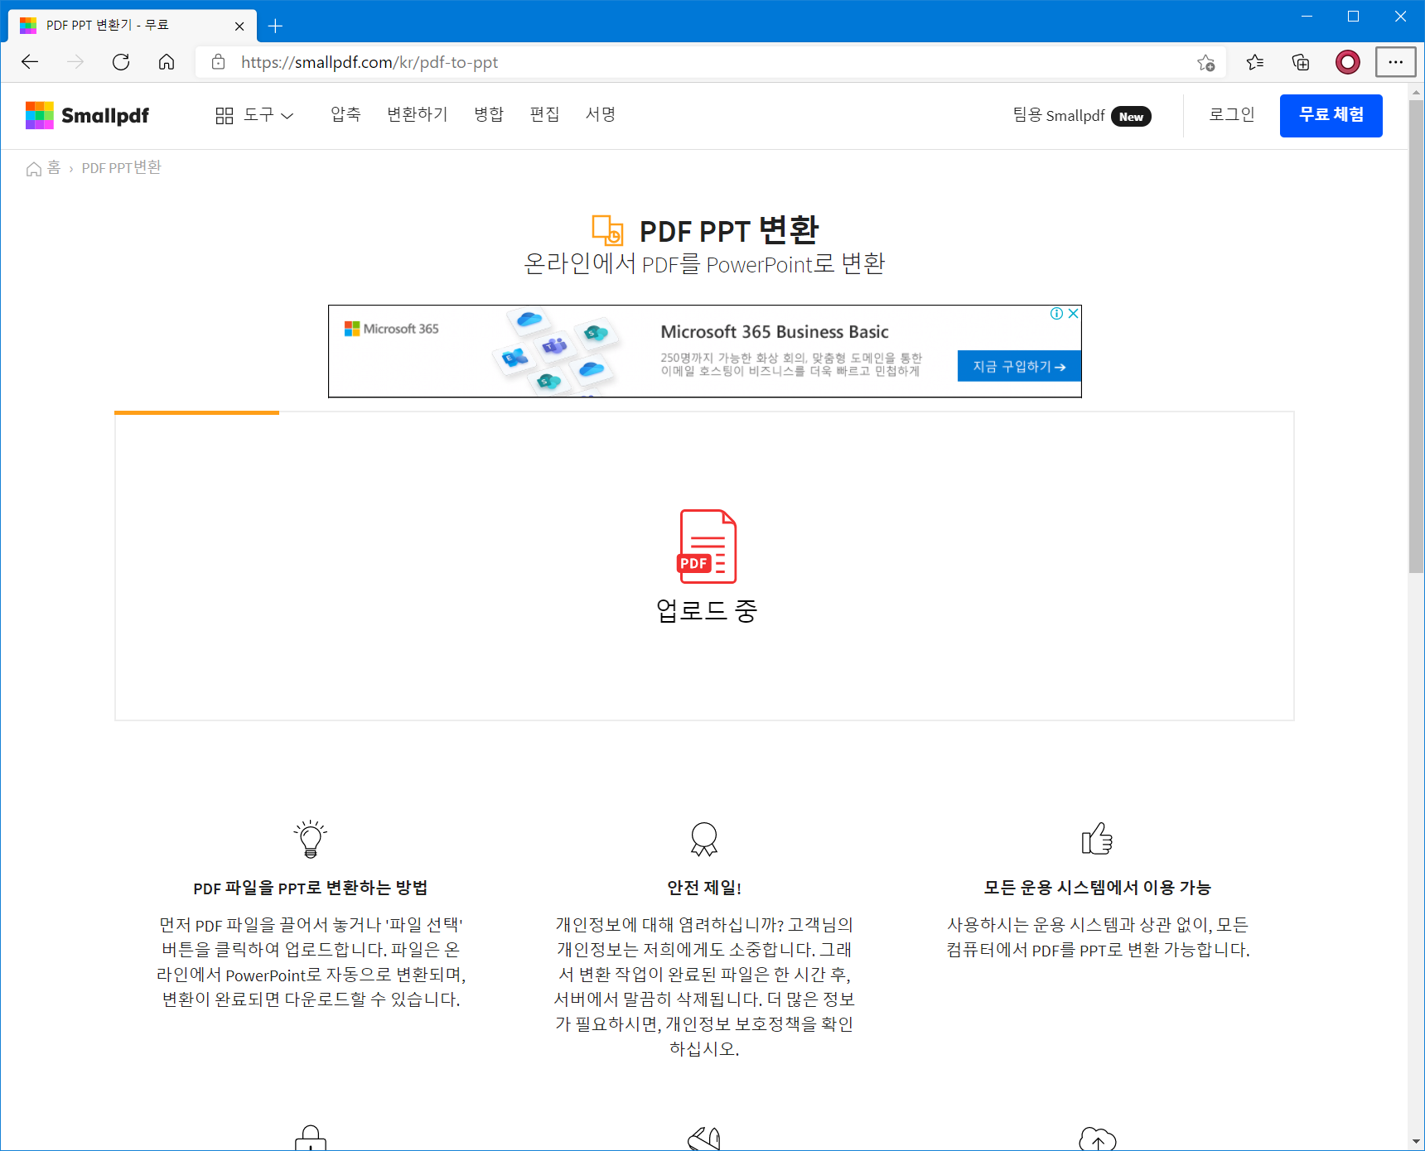Expand the 도구 tools dropdown
1425x1151 pixels.
(x=254, y=115)
